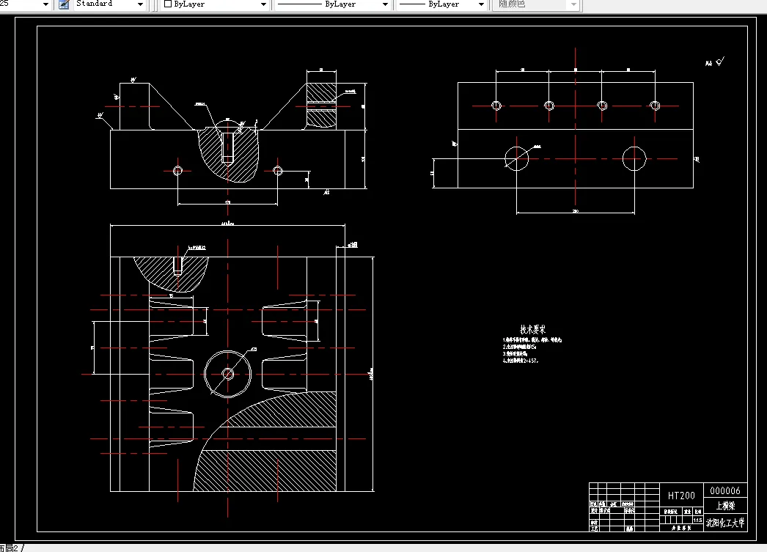Select the left large hole in side view

coord(517,158)
